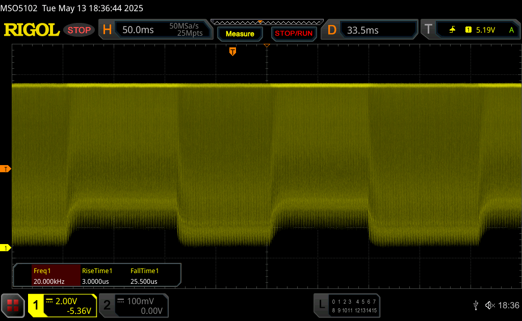
Task: Tap the 50MSa/s sample rate readout
Action: pos(184,26)
